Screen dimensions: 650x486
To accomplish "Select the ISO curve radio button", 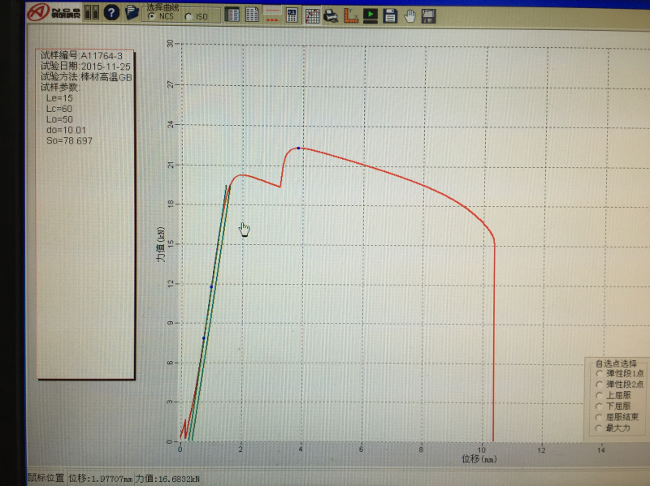I will (x=188, y=16).
